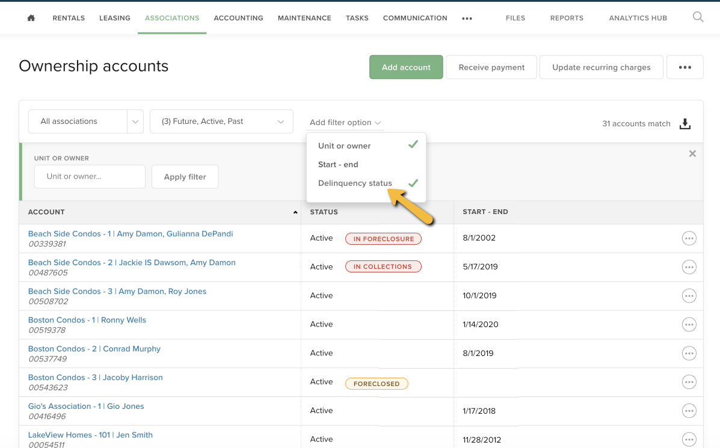Close the Unit or Owner filter panel
Image resolution: width=720 pixels, height=448 pixels.
pos(692,154)
